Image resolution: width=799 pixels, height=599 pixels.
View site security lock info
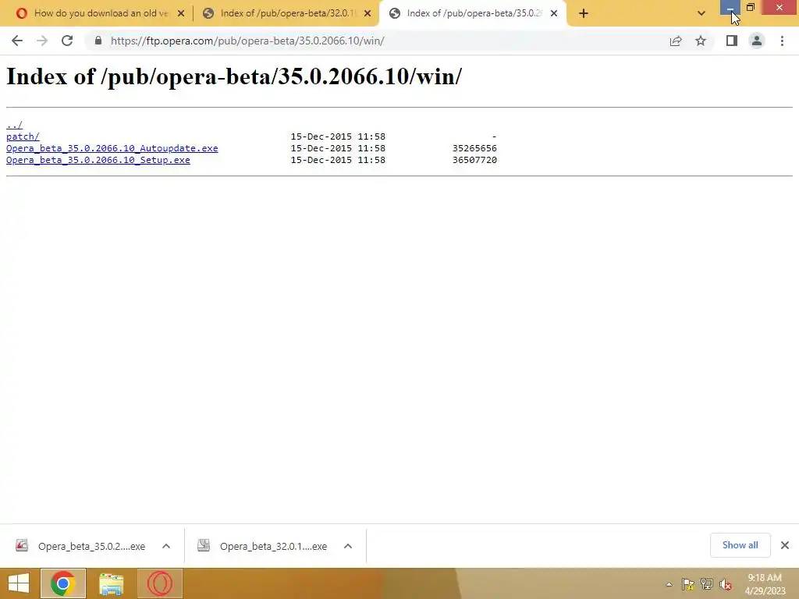98,41
